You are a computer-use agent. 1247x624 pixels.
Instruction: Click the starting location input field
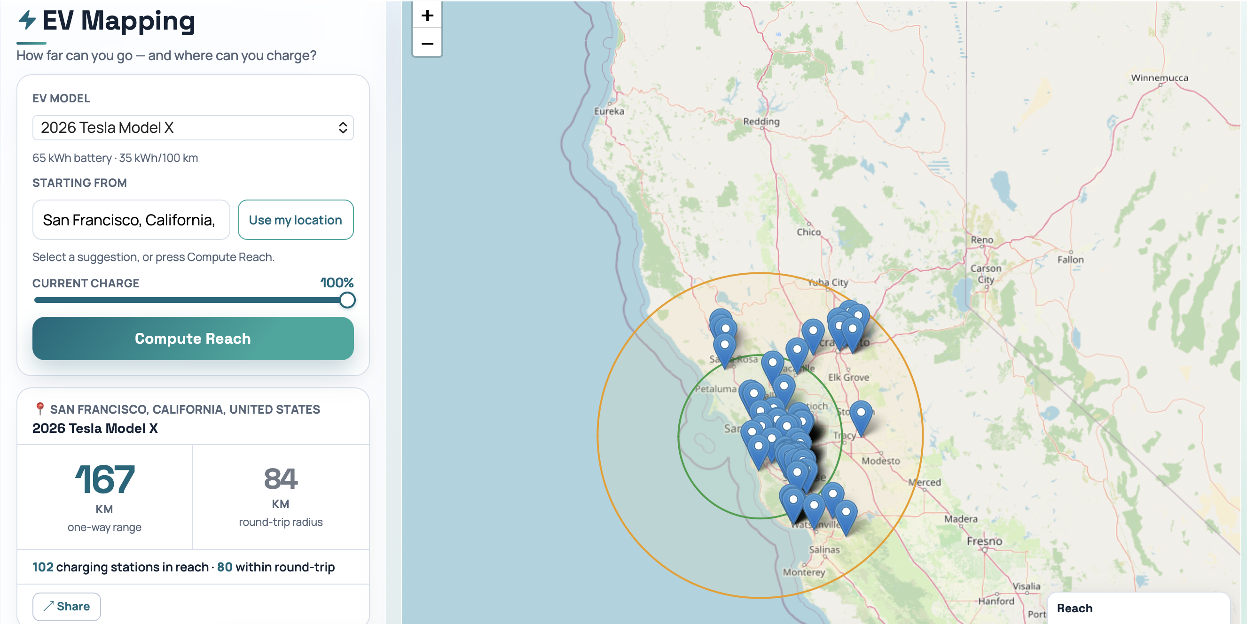click(131, 220)
